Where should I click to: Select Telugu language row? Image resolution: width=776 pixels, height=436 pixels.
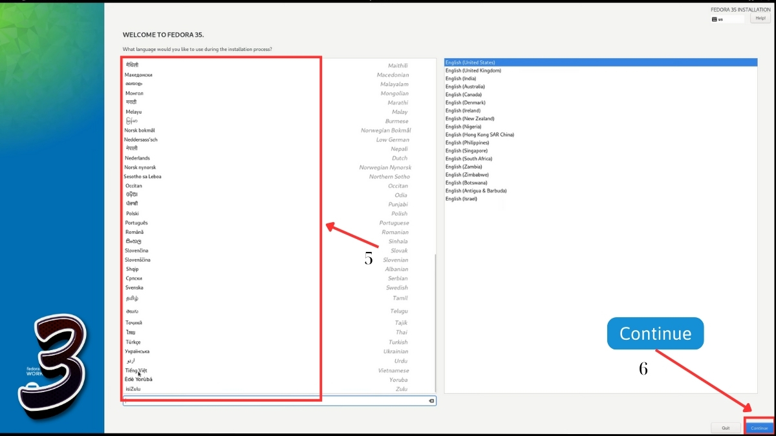278,311
